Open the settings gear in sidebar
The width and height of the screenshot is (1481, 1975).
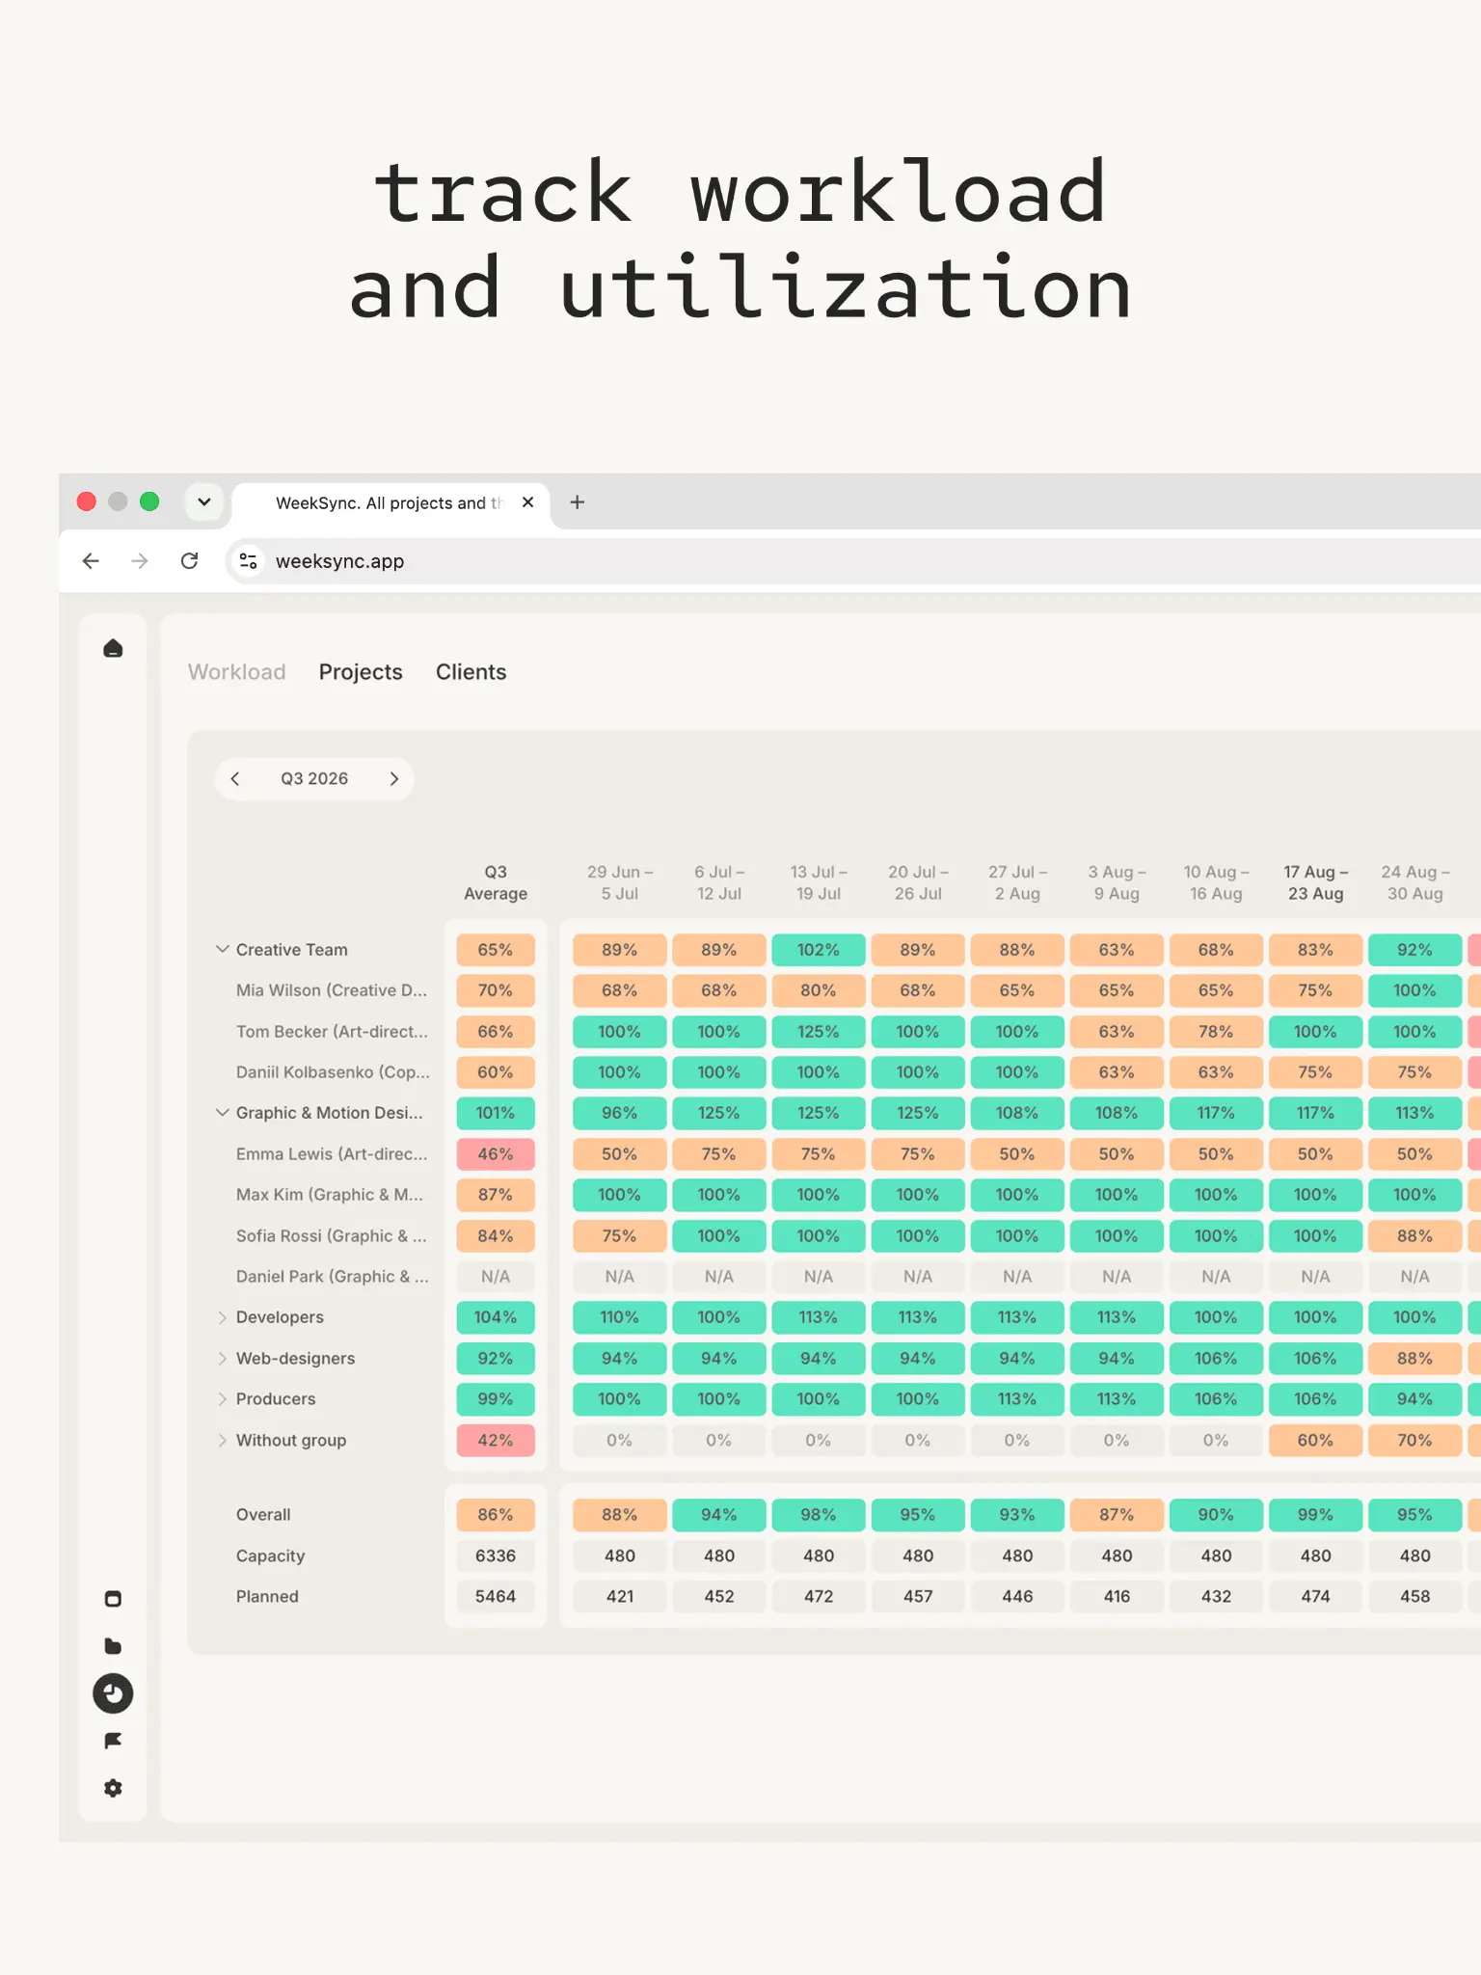coord(113,1788)
